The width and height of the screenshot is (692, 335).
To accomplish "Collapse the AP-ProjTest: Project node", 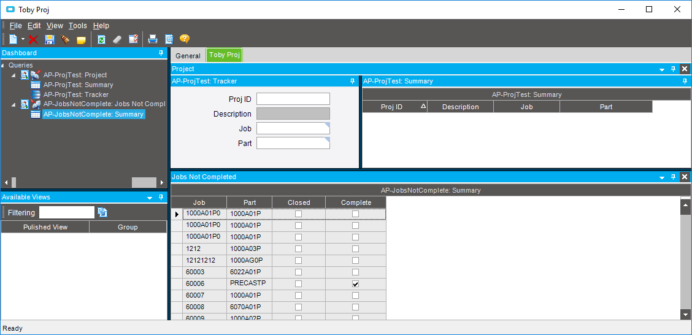I will click(13, 75).
